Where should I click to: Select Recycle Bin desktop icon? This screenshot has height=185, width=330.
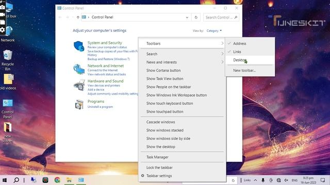coord(8,60)
